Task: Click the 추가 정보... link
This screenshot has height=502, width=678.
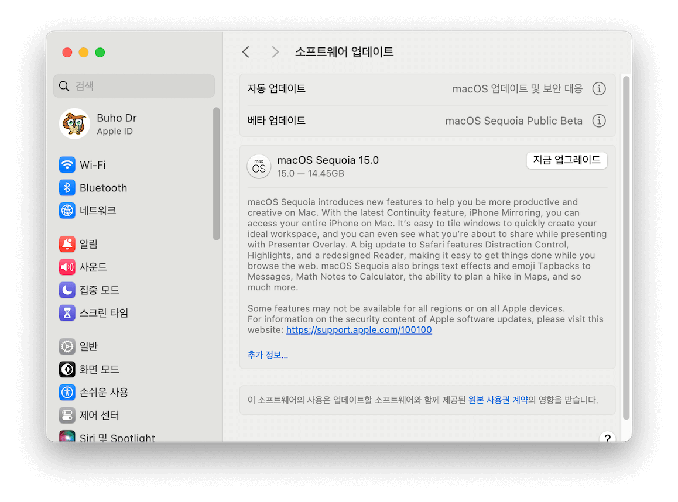Action: 268,355
